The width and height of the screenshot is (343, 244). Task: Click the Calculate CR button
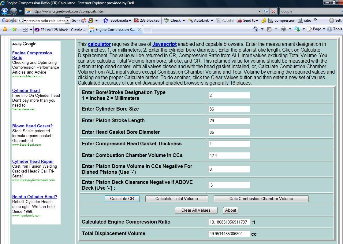122,198
